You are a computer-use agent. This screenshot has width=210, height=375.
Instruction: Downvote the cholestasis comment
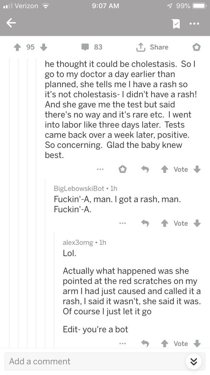coord(197,169)
